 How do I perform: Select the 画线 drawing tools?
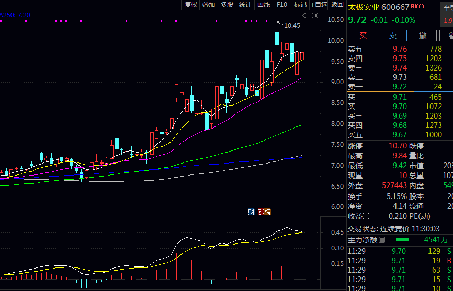coord(264,5)
